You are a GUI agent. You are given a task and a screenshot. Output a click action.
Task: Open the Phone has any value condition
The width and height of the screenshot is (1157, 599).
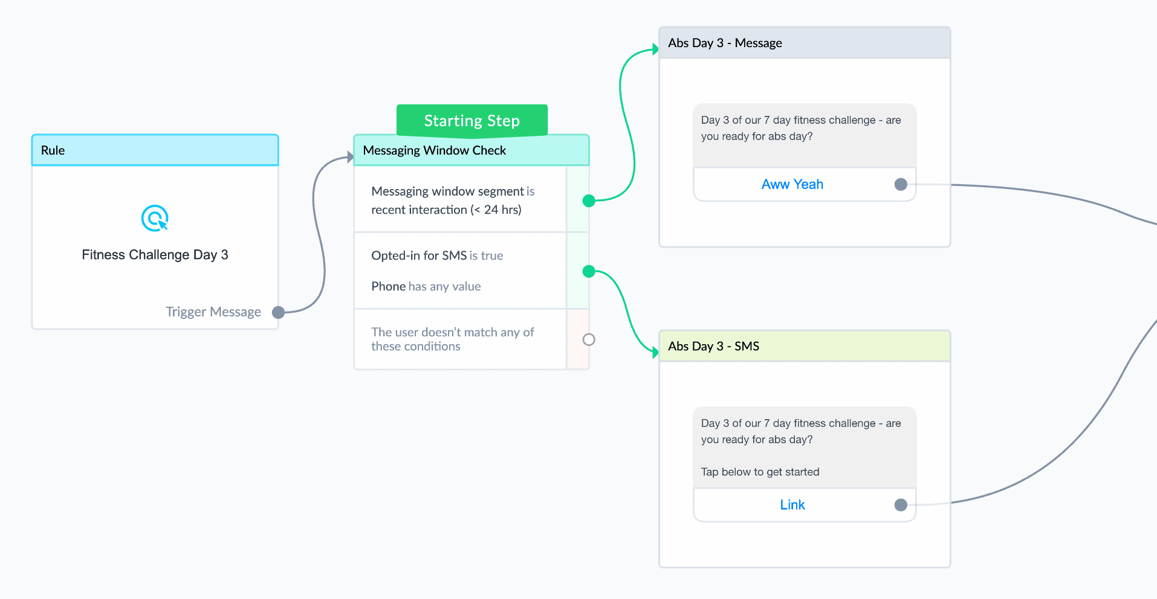pyautogui.click(x=426, y=286)
